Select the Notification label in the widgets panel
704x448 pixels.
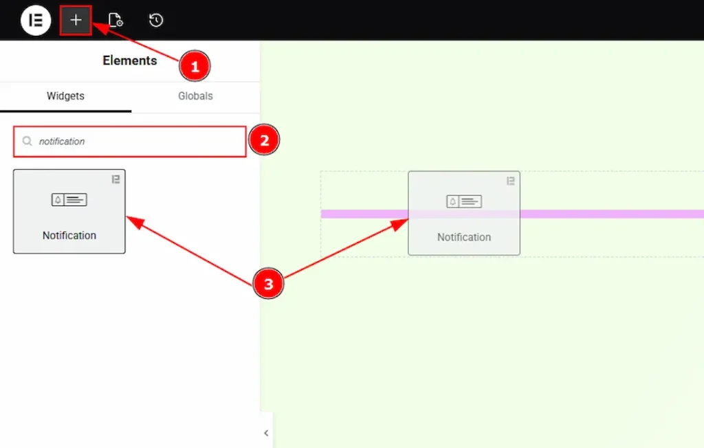point(69,236)
